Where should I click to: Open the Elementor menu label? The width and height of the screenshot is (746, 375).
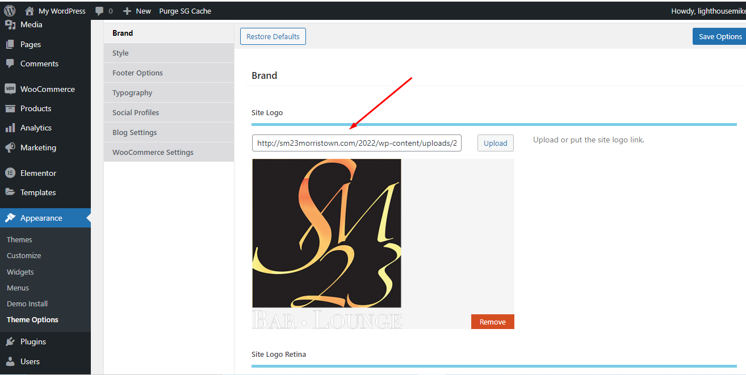pyautogui.click(x=38, y=173)
